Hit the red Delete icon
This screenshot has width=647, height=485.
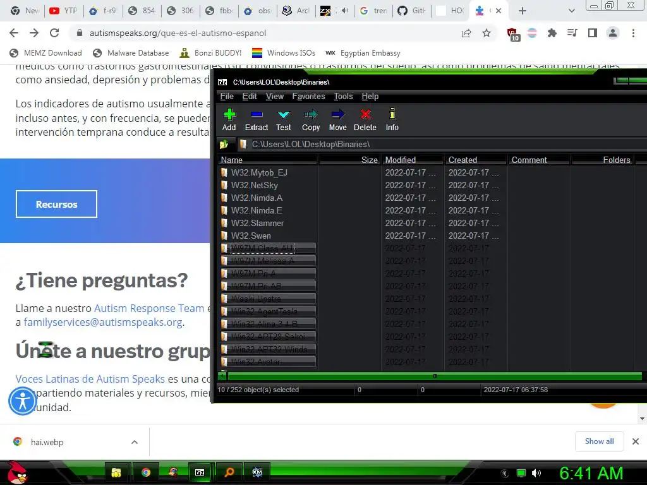point(365,119)
